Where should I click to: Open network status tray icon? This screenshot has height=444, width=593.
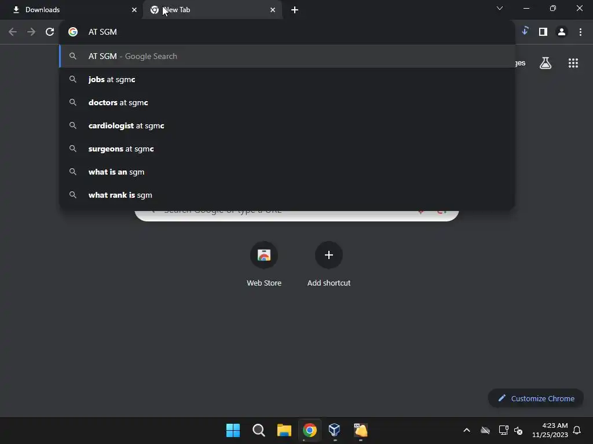[x=503, y=430]
